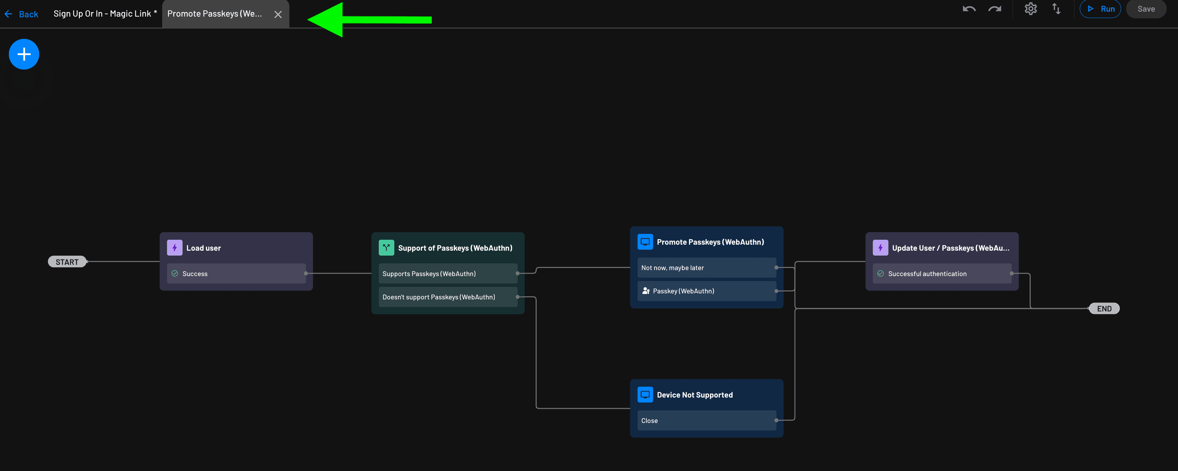Click the Promote Passkeys screen icon
This screenshot has height=471, width=1178.
tap(645, 242)
